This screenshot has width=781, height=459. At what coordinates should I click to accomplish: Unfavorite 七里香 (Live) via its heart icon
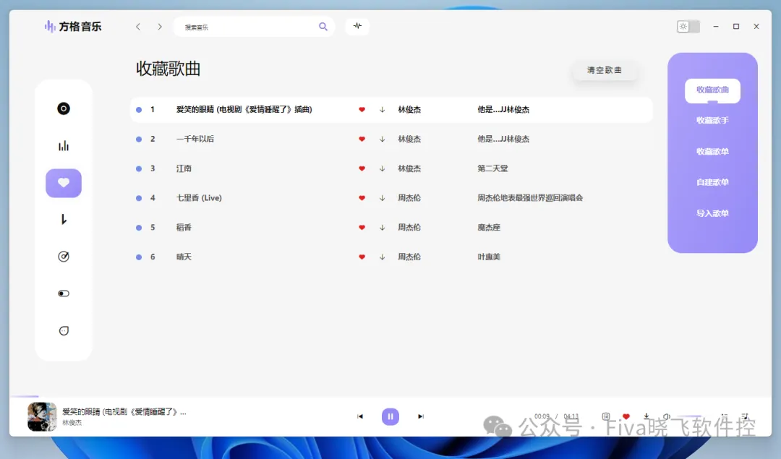point(362,197)
